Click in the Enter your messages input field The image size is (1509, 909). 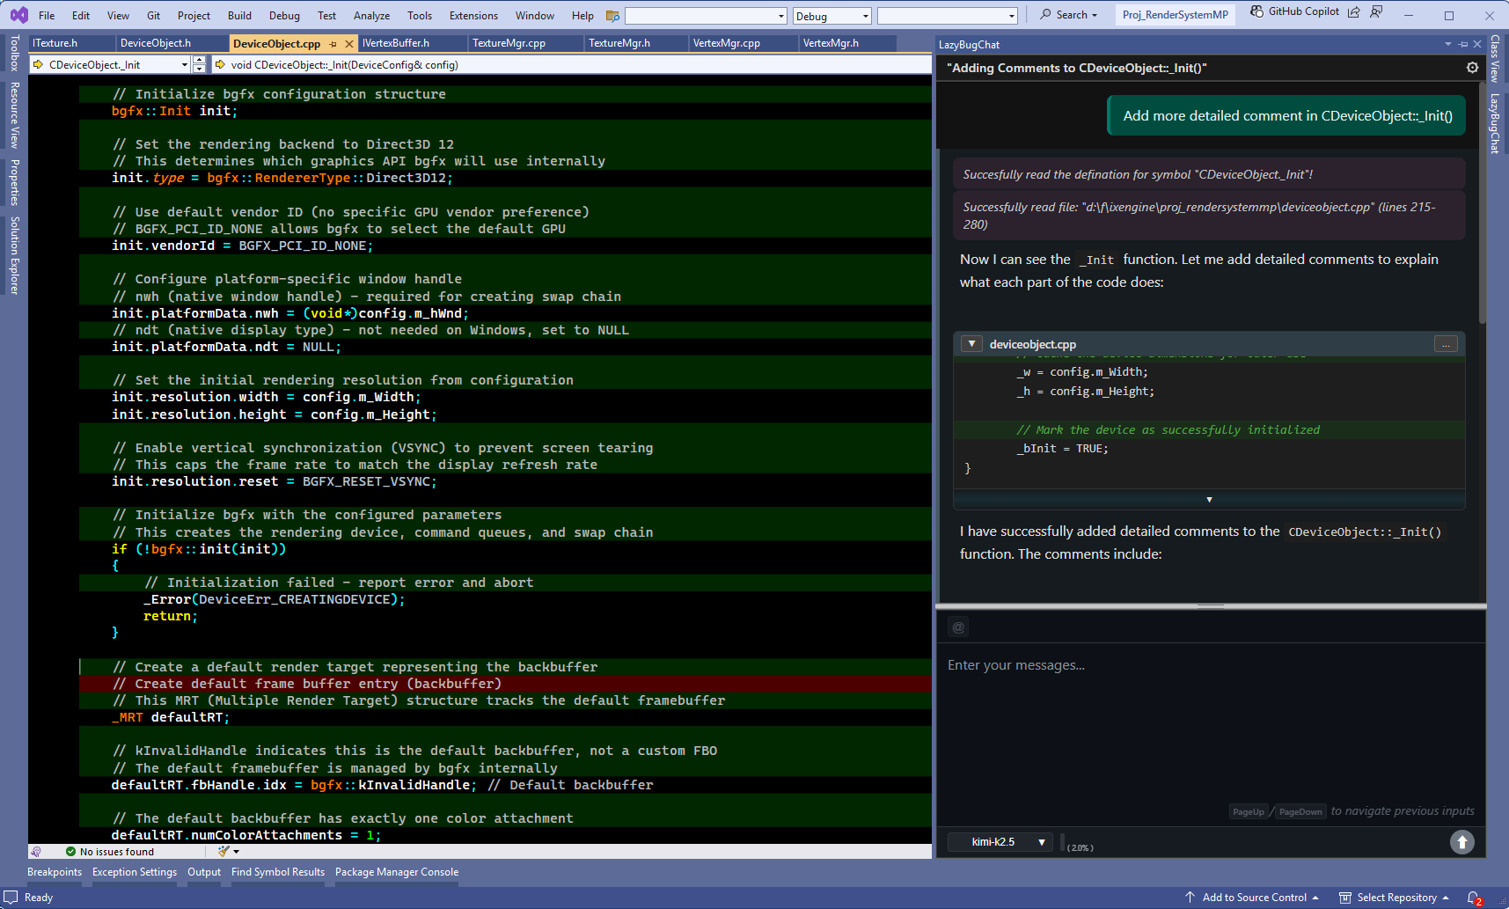coord(1144,704)
